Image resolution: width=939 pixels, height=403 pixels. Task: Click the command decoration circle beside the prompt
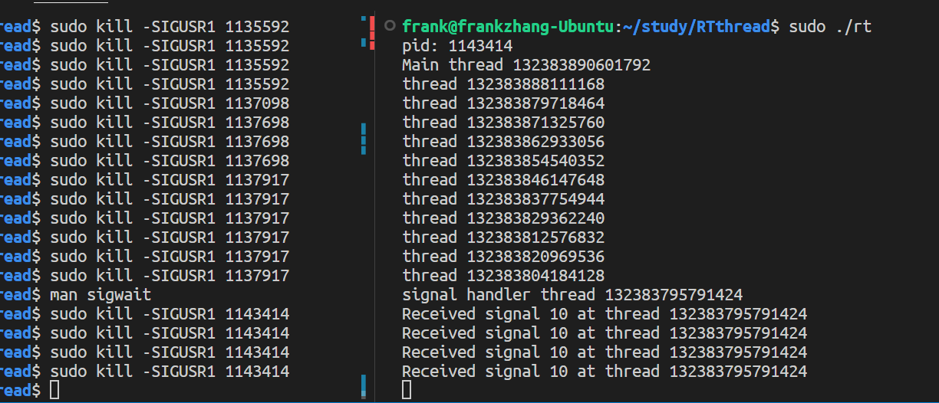coord(390,26)
